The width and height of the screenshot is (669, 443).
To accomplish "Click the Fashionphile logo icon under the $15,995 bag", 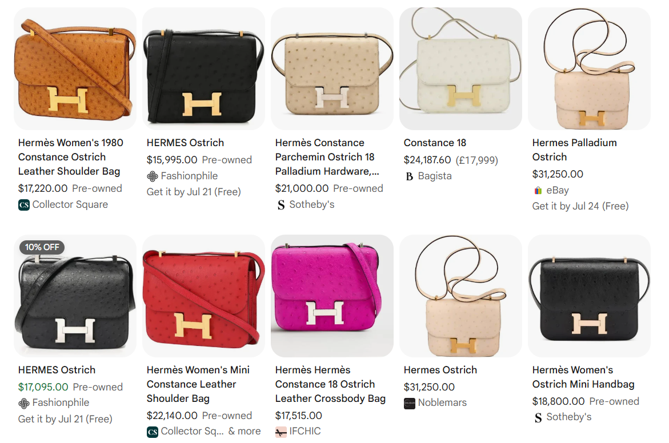I will click(x=153, y=176).
